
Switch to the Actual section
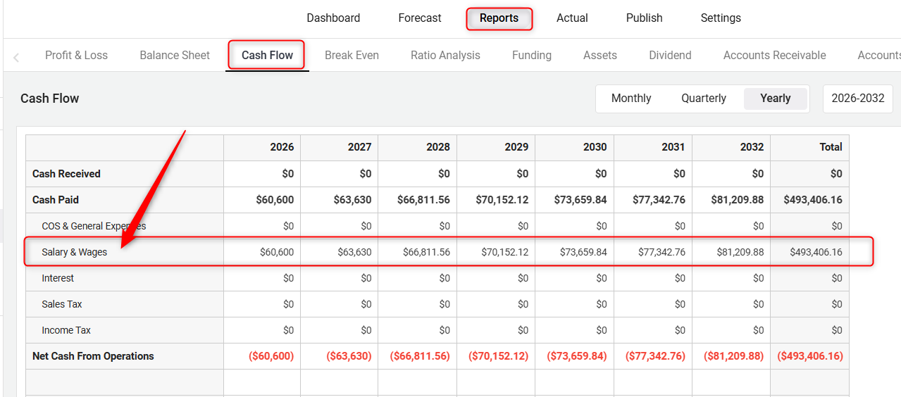[x=572, y=18]
